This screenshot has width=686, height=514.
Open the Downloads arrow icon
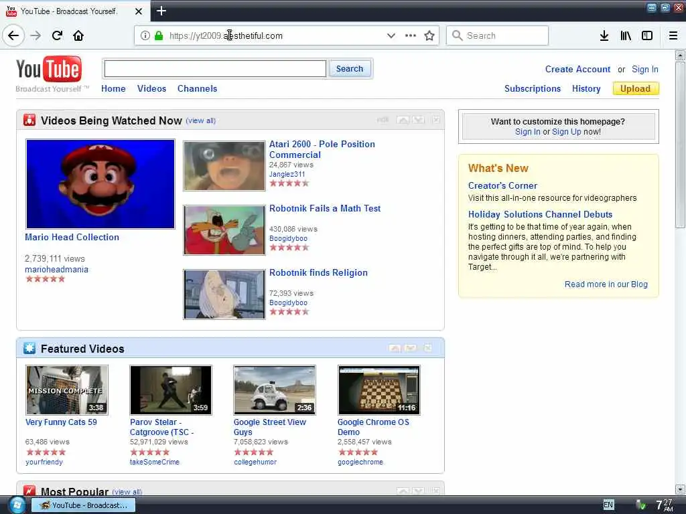pyautogui.click(x=604, y=35)
